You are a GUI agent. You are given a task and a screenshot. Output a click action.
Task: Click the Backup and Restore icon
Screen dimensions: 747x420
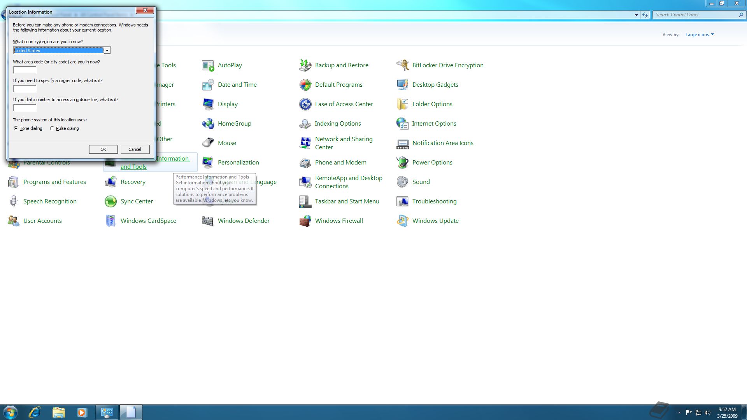pyautogui.click(x=305, y=65)
